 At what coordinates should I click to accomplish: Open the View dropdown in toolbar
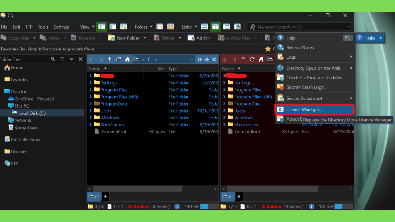(x=87, y=27)
